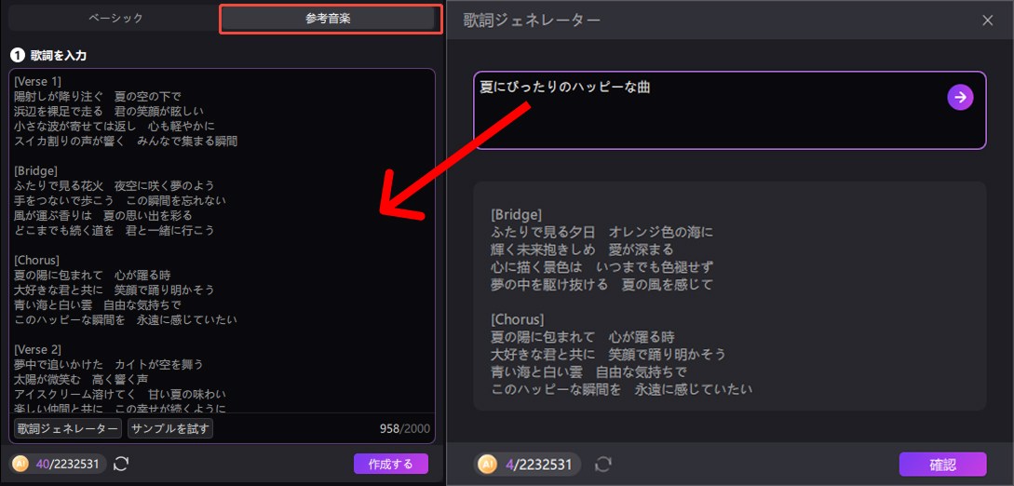The height and width of the screenshot is (486, 1014).
Task: Click the サンプルを試す button
Action: (x=170, y=428)
